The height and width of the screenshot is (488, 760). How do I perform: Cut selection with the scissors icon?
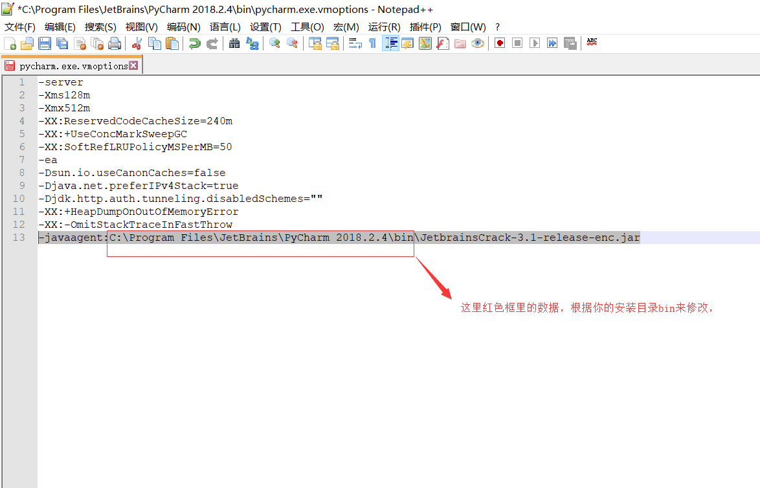tap(137, 43)
